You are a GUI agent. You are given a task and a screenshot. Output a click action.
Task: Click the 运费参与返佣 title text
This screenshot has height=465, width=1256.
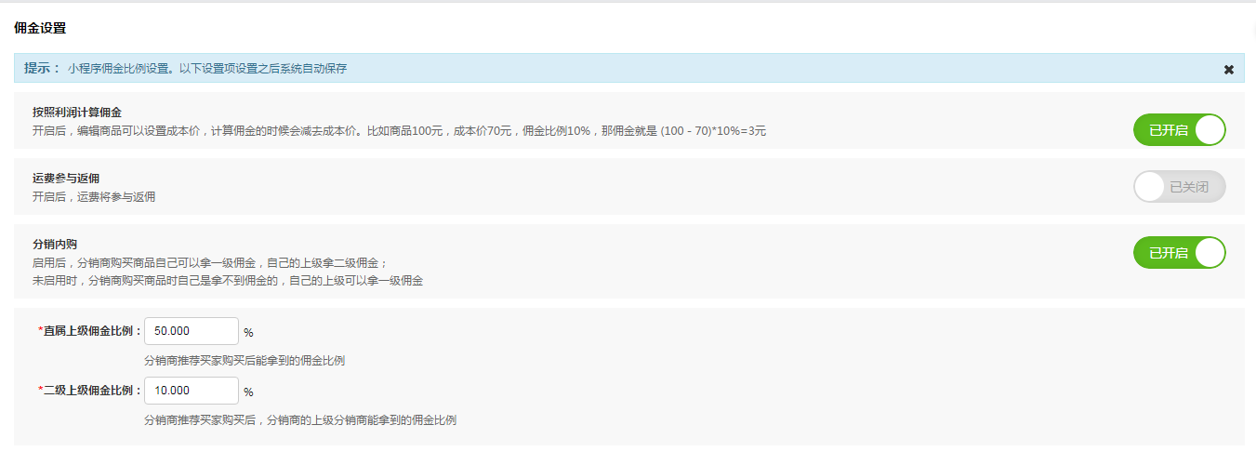tap(66, 179)
